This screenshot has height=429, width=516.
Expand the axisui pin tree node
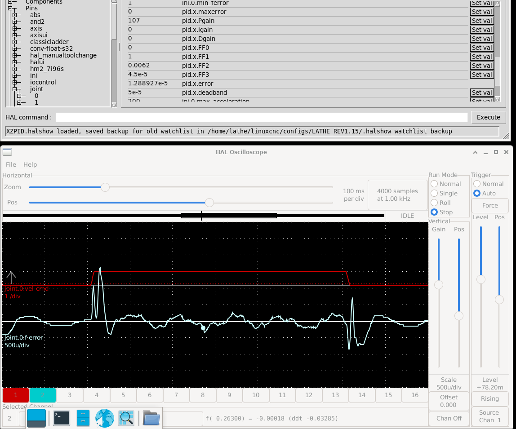(x=14, y=35)
